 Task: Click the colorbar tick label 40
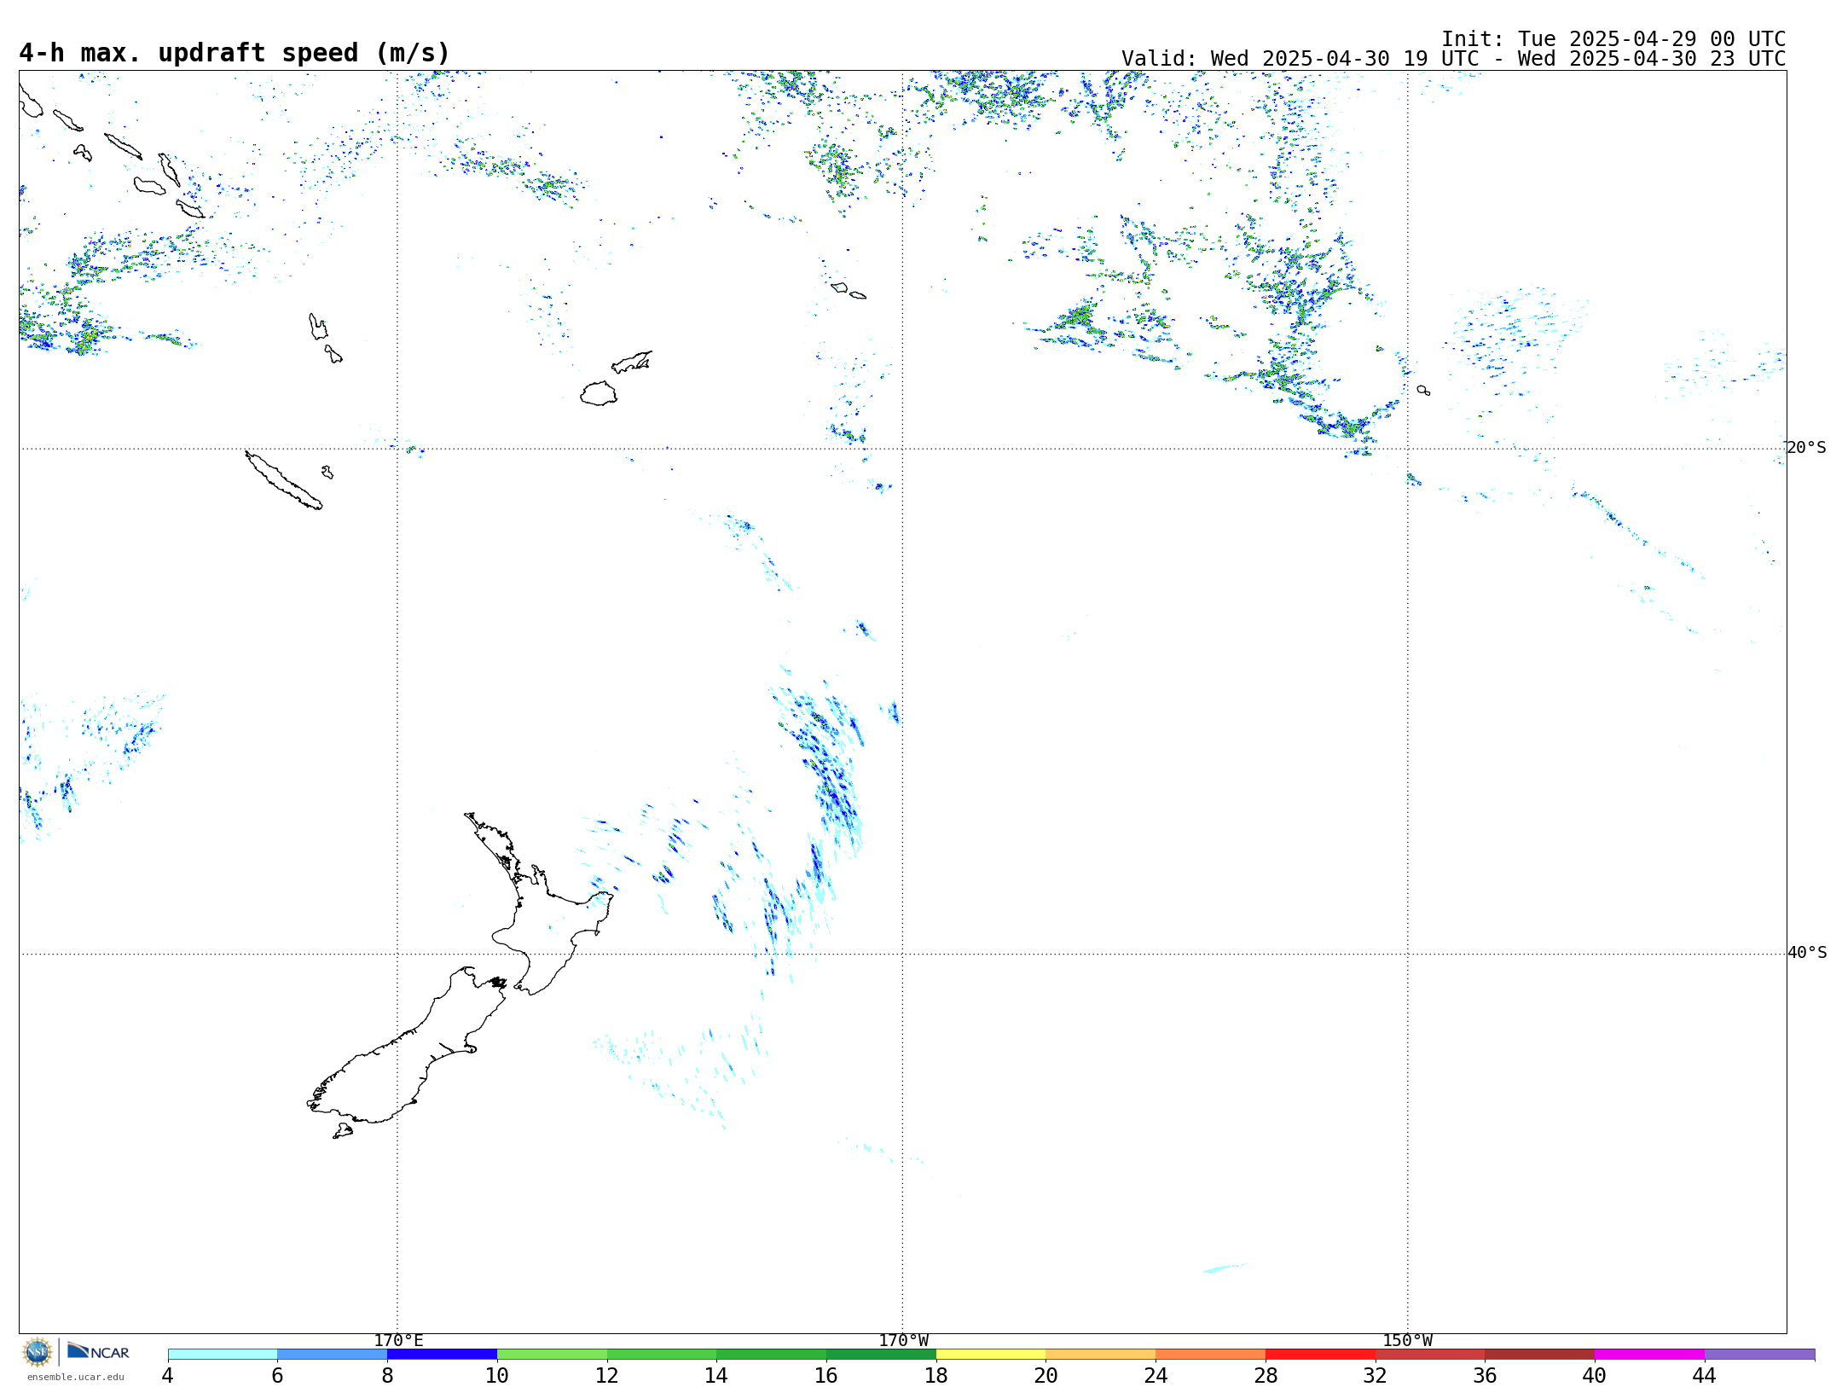[x=1595, y=1375]
